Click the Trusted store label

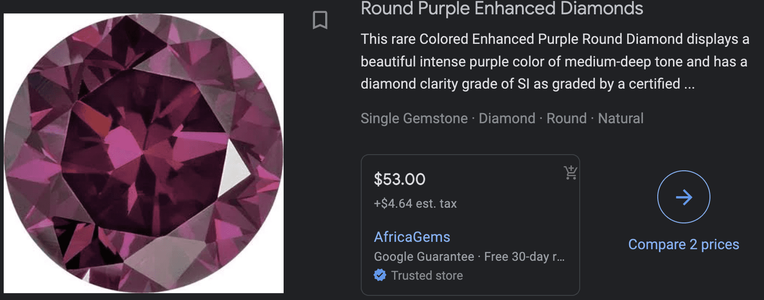427,276
